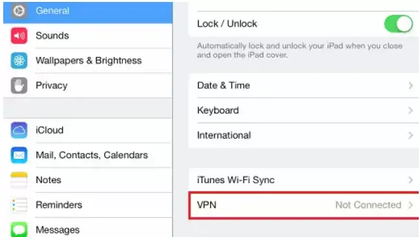The height and width of the screenshot is (237, 420).
Task: Open the yellow Notes icon
Action: [x=19, y=180]
